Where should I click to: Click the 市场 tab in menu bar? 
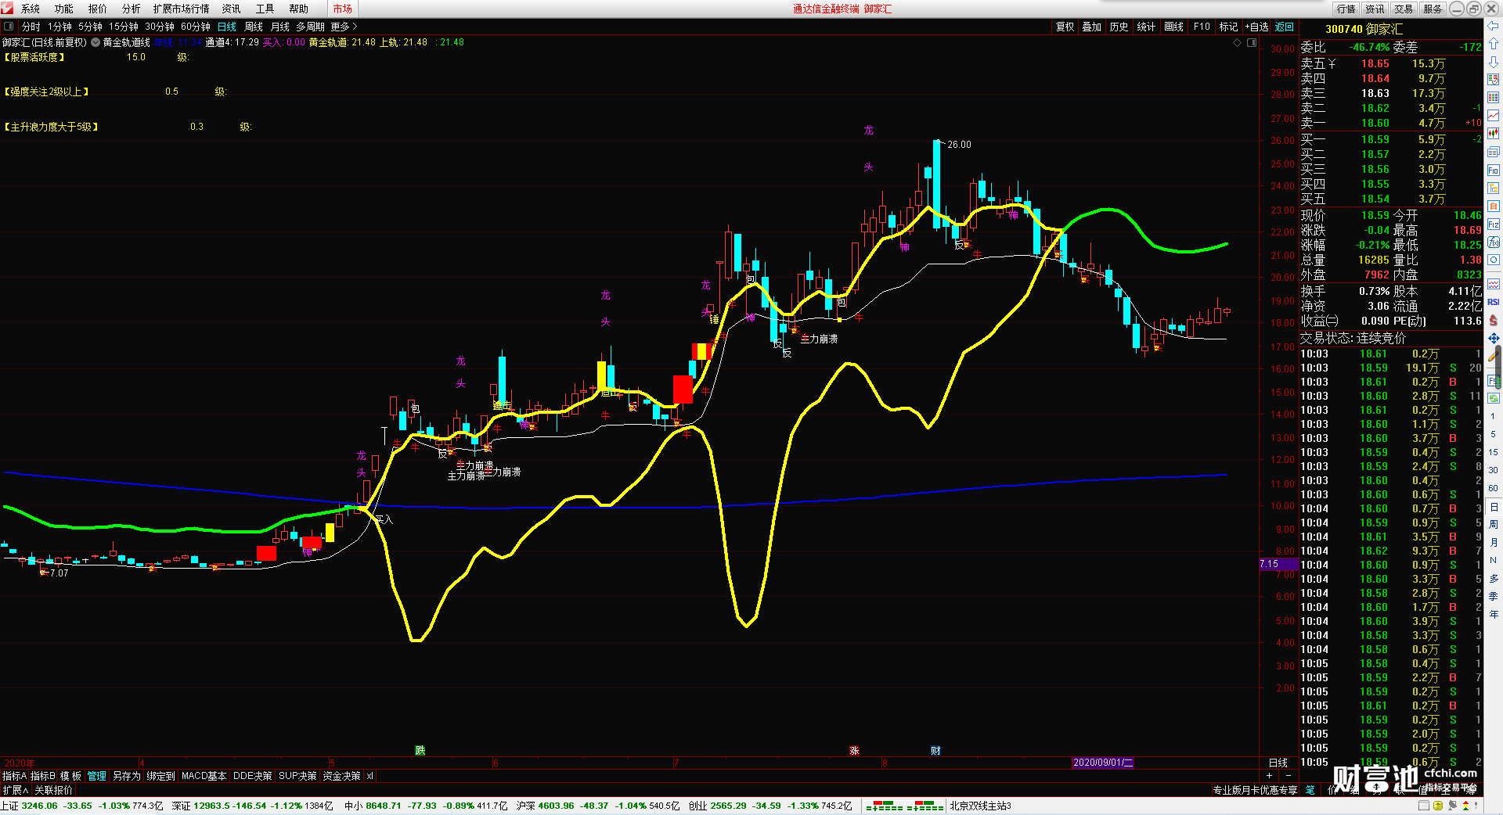pyautogui.click(x=342, y=9)
